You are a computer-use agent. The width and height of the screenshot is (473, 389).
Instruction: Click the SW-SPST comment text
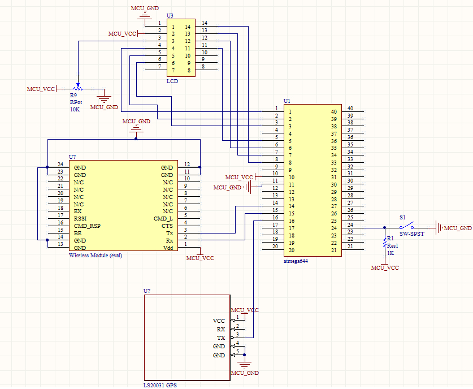click(x=412, y=234)
